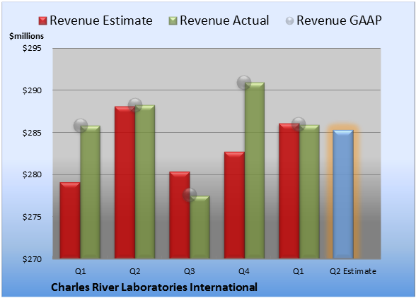416x298 pixels.
Task: Select the green actual bar for Q4
Action: point(255,170)
